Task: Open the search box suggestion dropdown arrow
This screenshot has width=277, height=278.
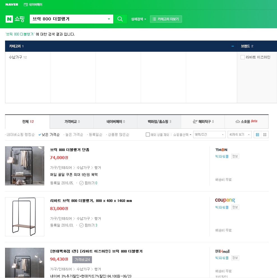Action: [109, 19]
